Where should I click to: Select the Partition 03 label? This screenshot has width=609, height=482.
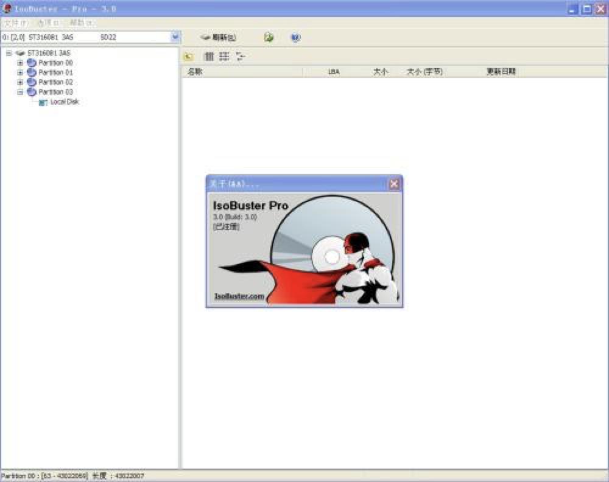(x=55, y=92)
